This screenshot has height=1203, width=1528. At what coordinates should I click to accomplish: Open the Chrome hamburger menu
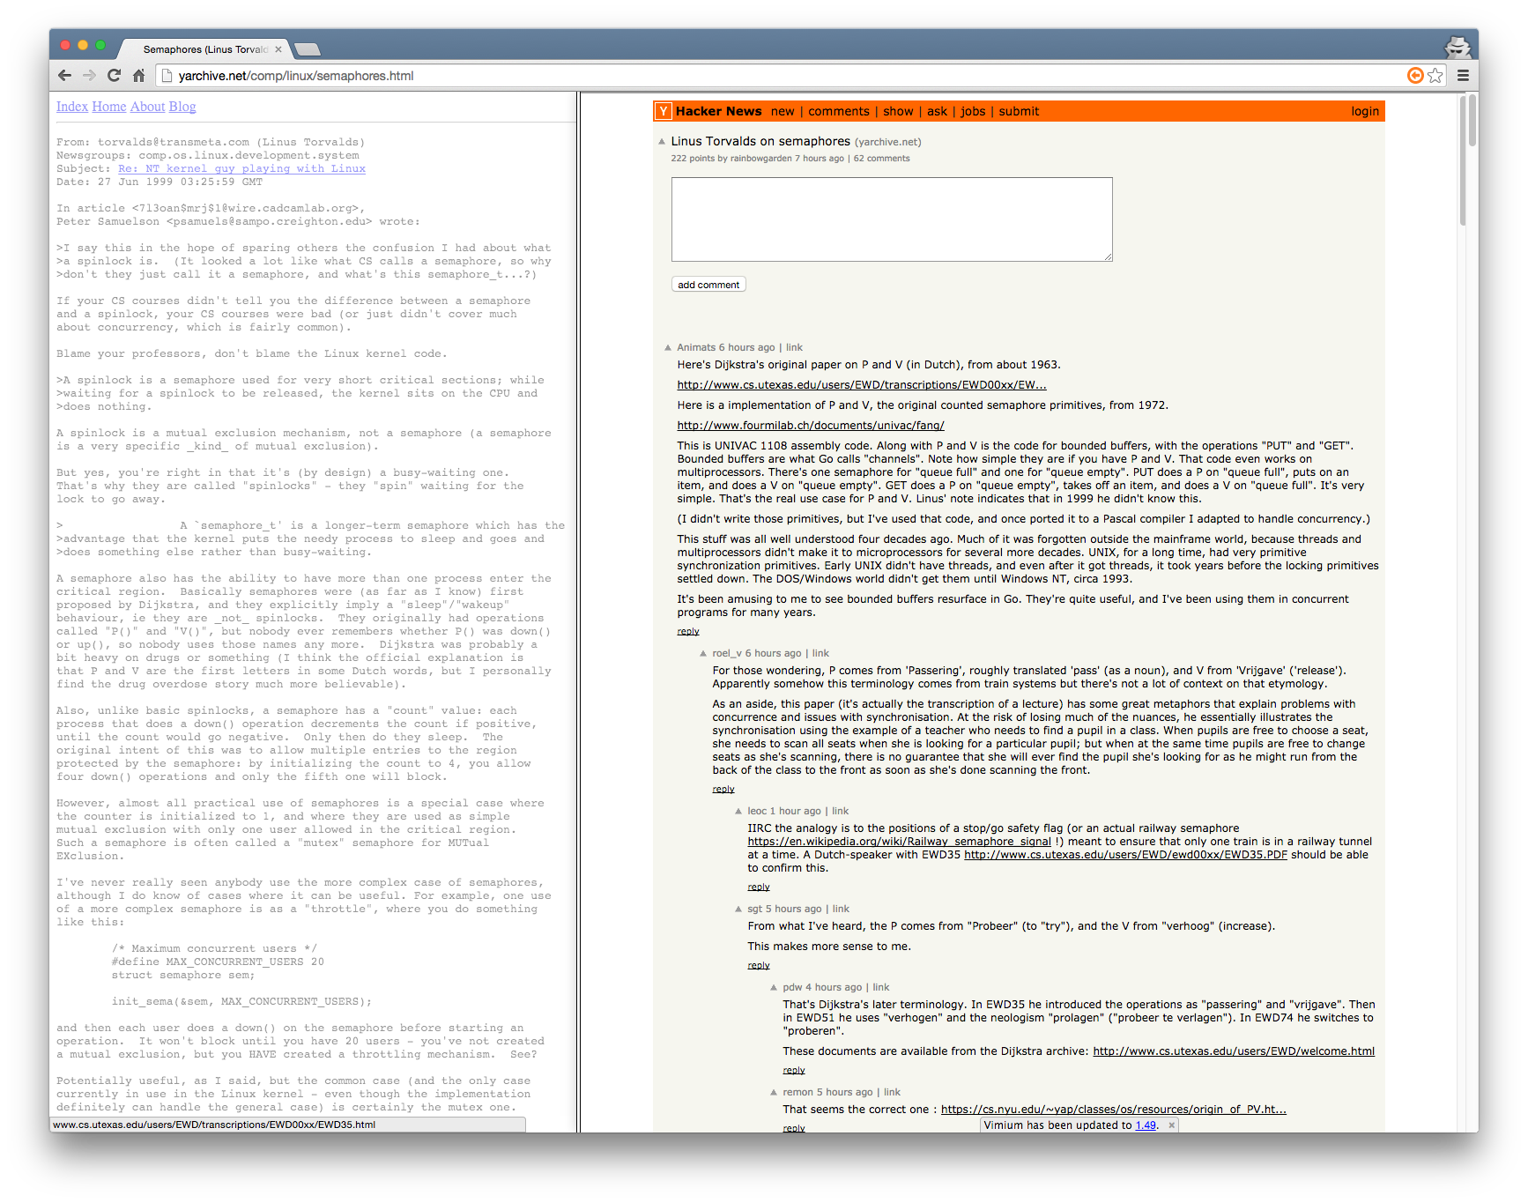point(1463,76)
